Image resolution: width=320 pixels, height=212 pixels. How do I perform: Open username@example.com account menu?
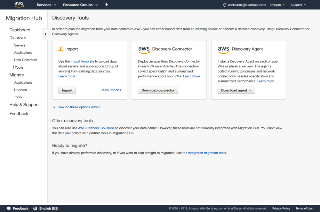pos(247,5)
